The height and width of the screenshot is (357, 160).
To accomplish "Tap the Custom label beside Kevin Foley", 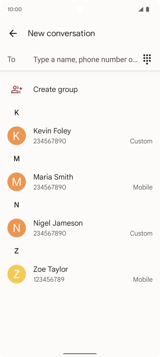I will click(x=141, y=141).
